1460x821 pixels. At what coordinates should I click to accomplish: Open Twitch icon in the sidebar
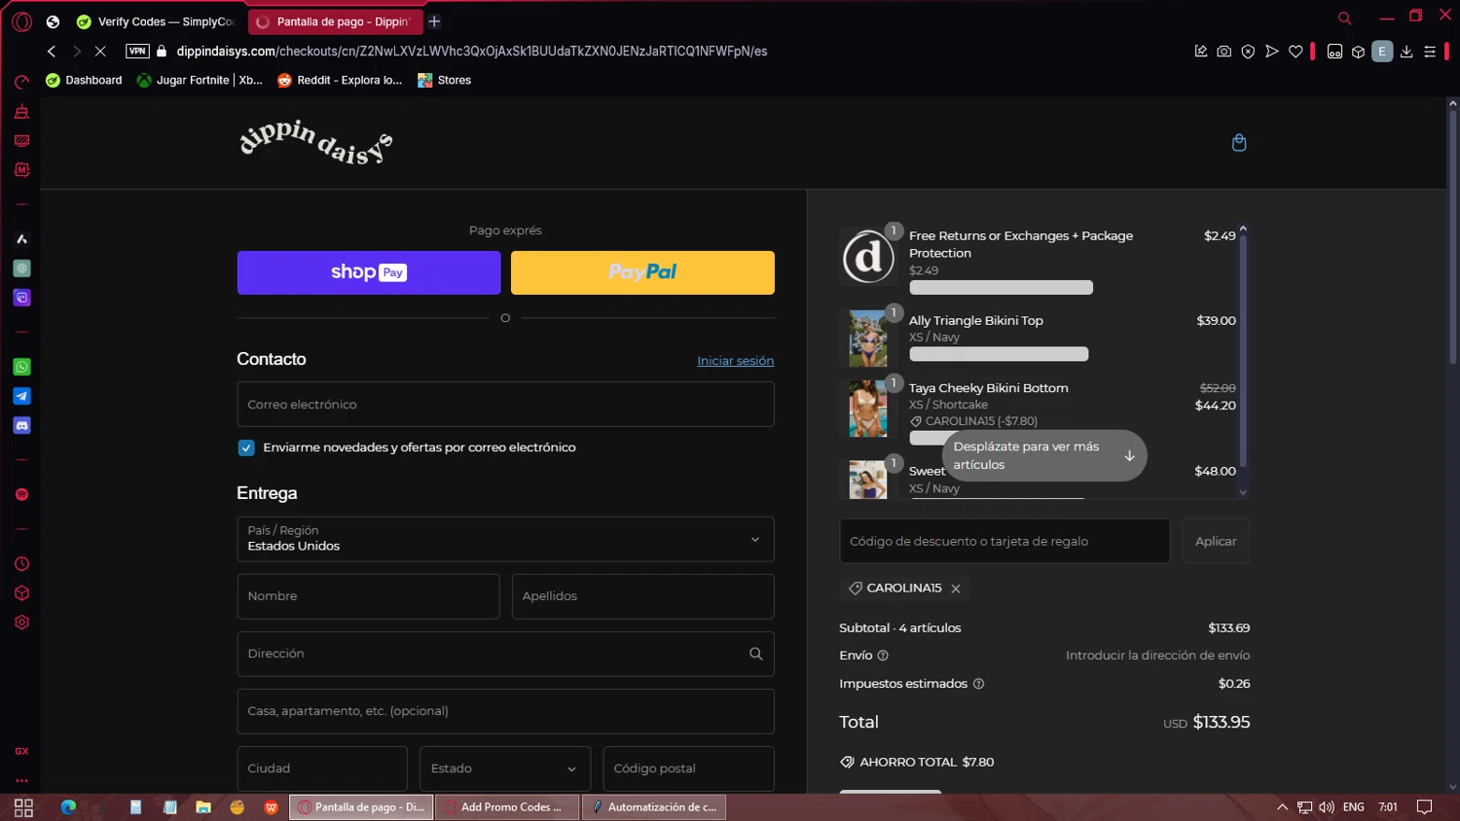pyautogui.click(x=21, y=298)
